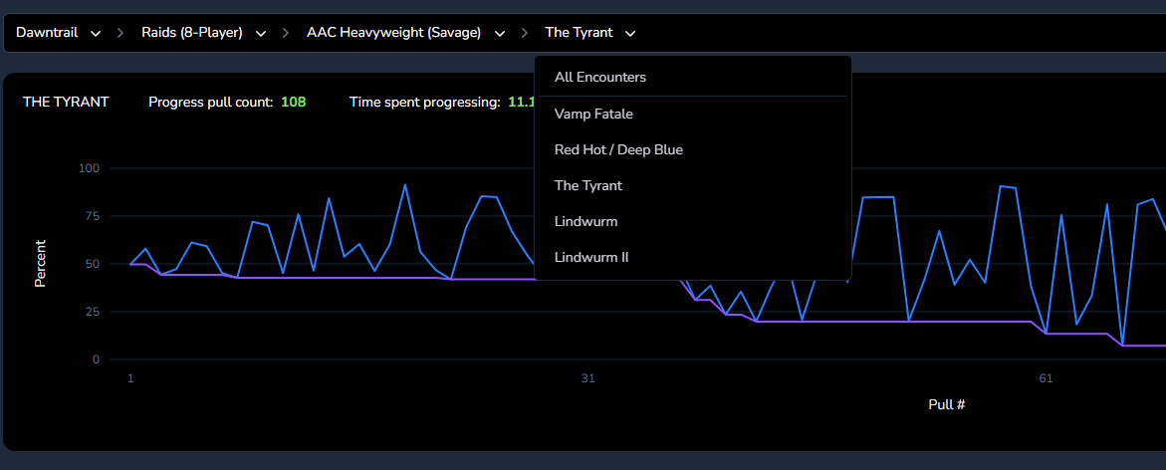Choose Red Hot / Deep Blue encounter
Screen dimensions: 1166x470
pyautogui.click(x=693, y=149)
